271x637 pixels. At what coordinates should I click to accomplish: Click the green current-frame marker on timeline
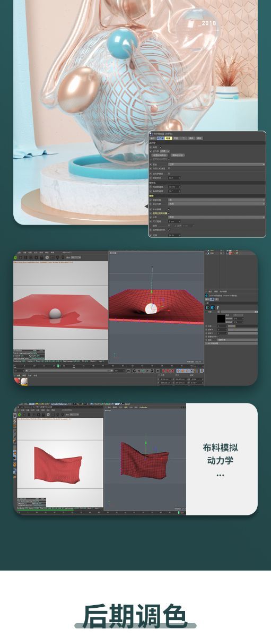(58, 366)
